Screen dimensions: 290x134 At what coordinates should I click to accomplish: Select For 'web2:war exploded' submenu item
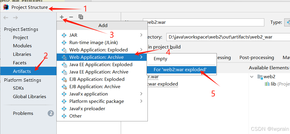[182, 70]
